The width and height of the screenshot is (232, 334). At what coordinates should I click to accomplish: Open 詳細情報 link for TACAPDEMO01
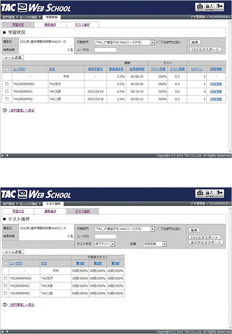(x=216, y=92)
